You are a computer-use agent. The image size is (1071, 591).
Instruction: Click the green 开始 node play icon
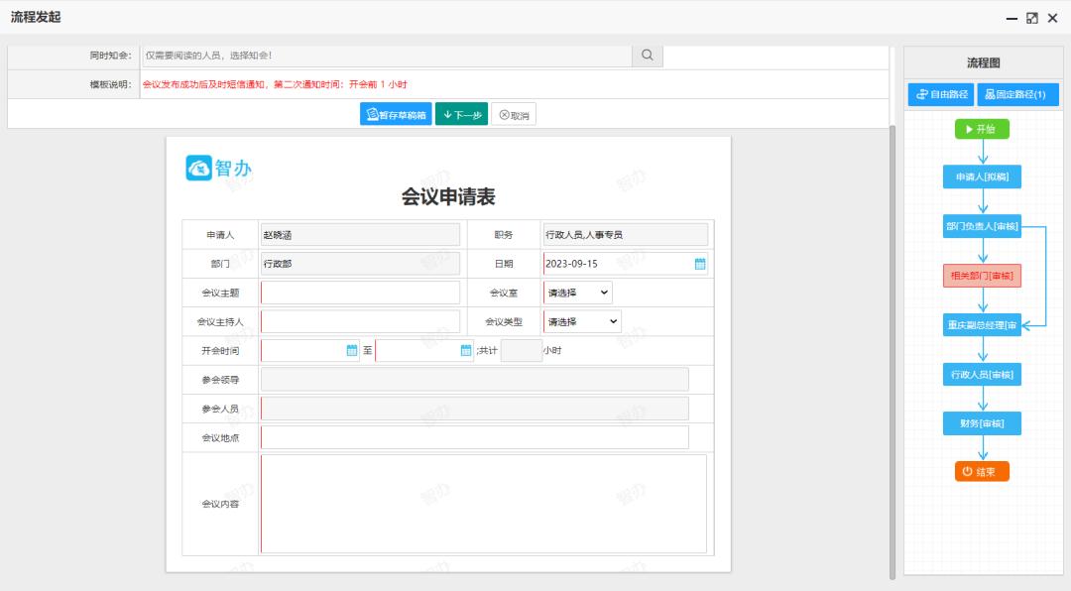tap(969, 129)
